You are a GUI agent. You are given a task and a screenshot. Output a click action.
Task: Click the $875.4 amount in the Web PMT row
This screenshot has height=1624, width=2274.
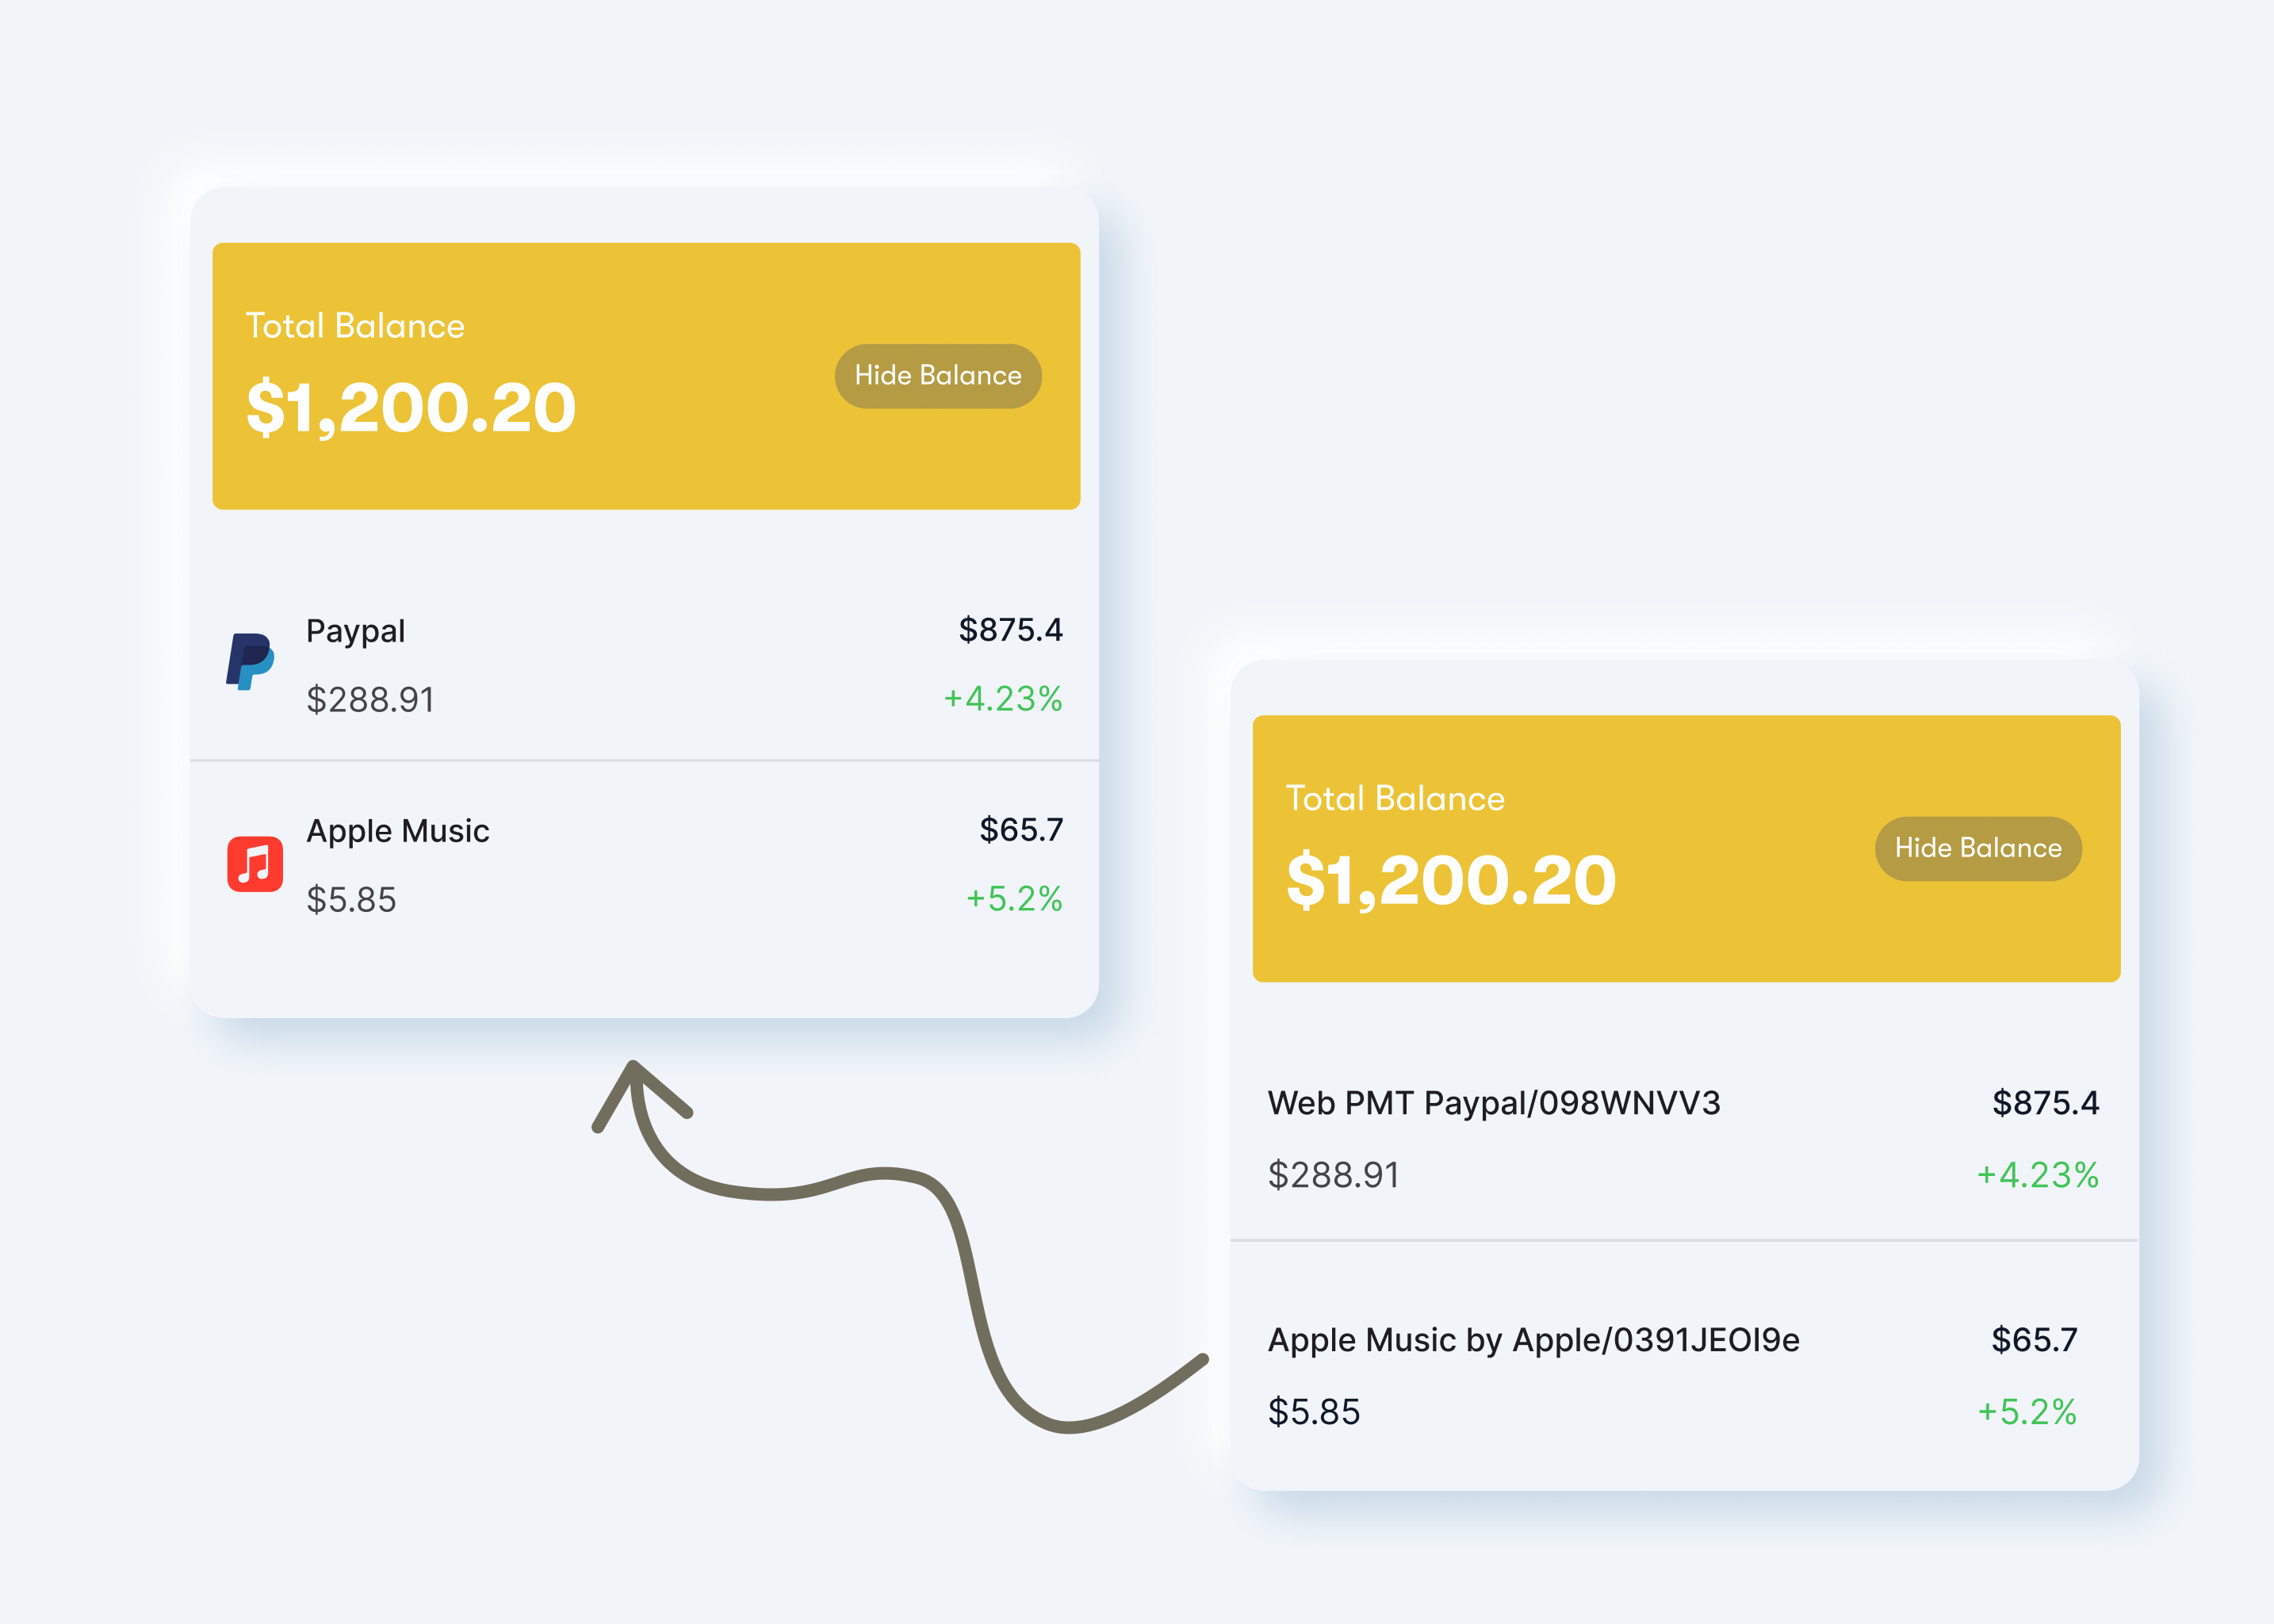(2045, 1103)
